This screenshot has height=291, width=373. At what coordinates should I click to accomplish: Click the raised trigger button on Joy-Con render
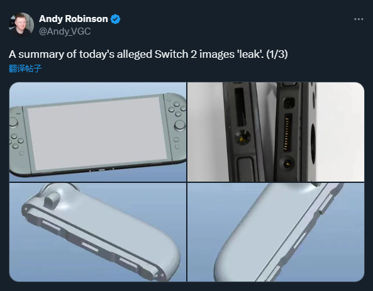pos(52,199)
